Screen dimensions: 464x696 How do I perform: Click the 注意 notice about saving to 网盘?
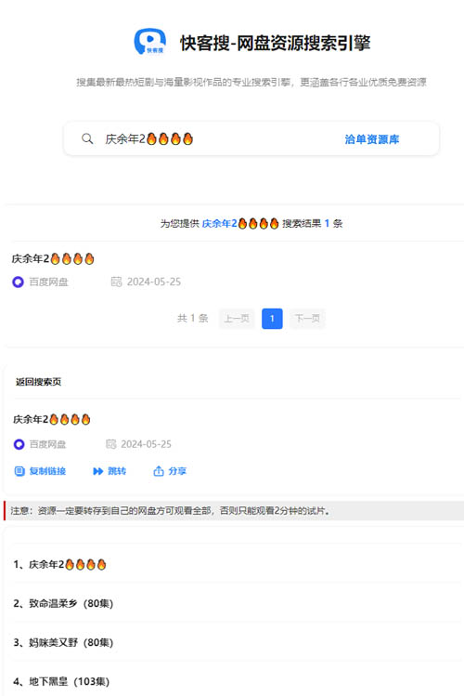[234, 510]
